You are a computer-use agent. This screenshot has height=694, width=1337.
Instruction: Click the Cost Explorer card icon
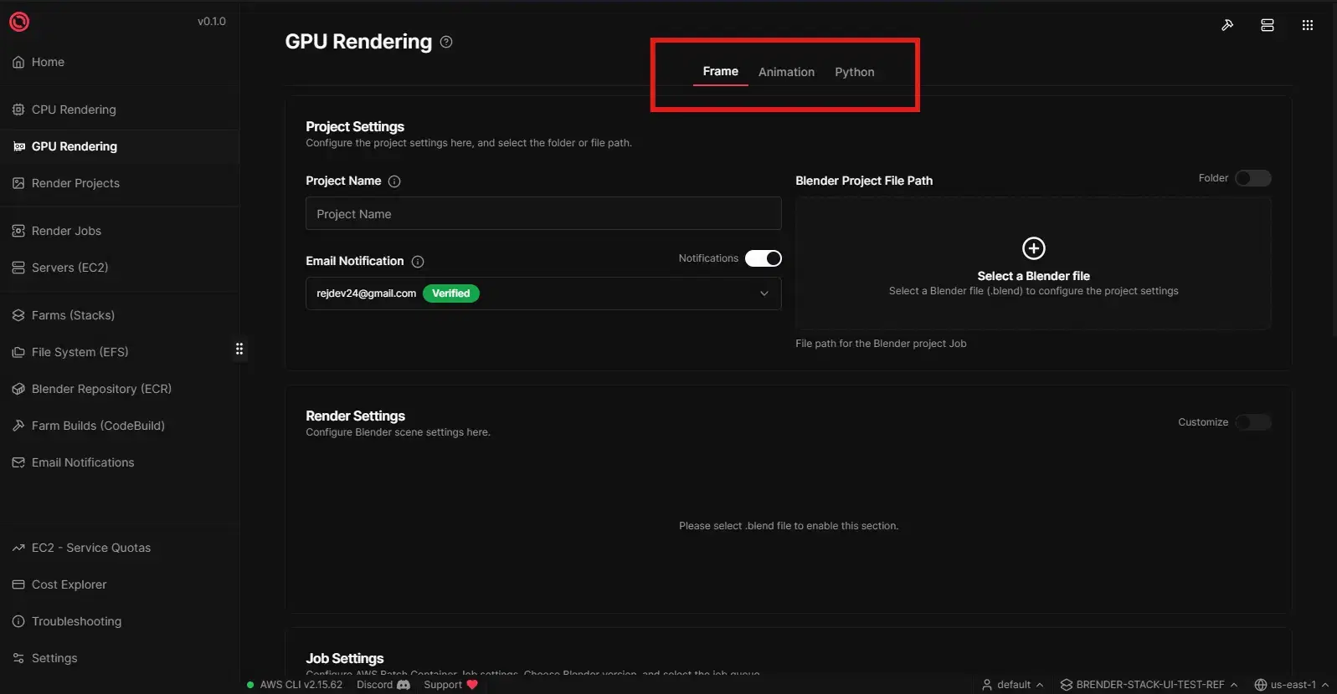coord(18,584)
